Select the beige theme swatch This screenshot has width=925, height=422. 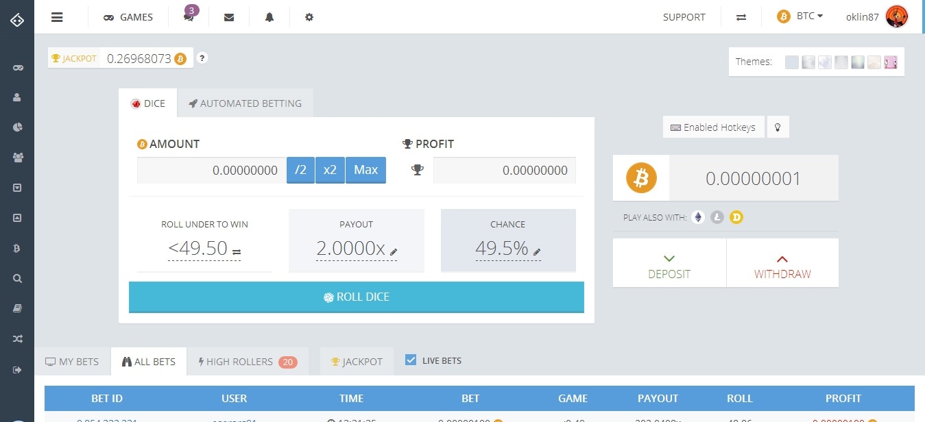tap(874, 62)
